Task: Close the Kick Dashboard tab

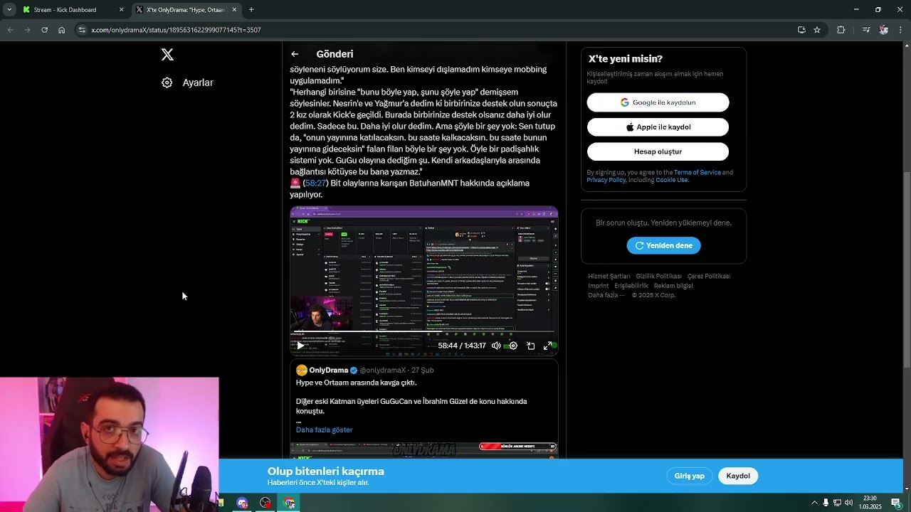Action: click(121, 10)
